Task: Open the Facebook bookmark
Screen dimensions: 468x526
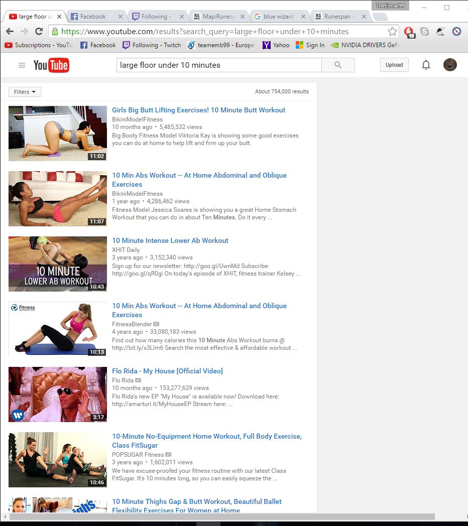Action: click(98, 45)
